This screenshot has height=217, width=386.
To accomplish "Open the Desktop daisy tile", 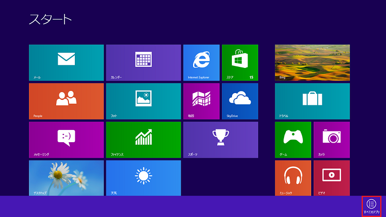I will (66, 178).
